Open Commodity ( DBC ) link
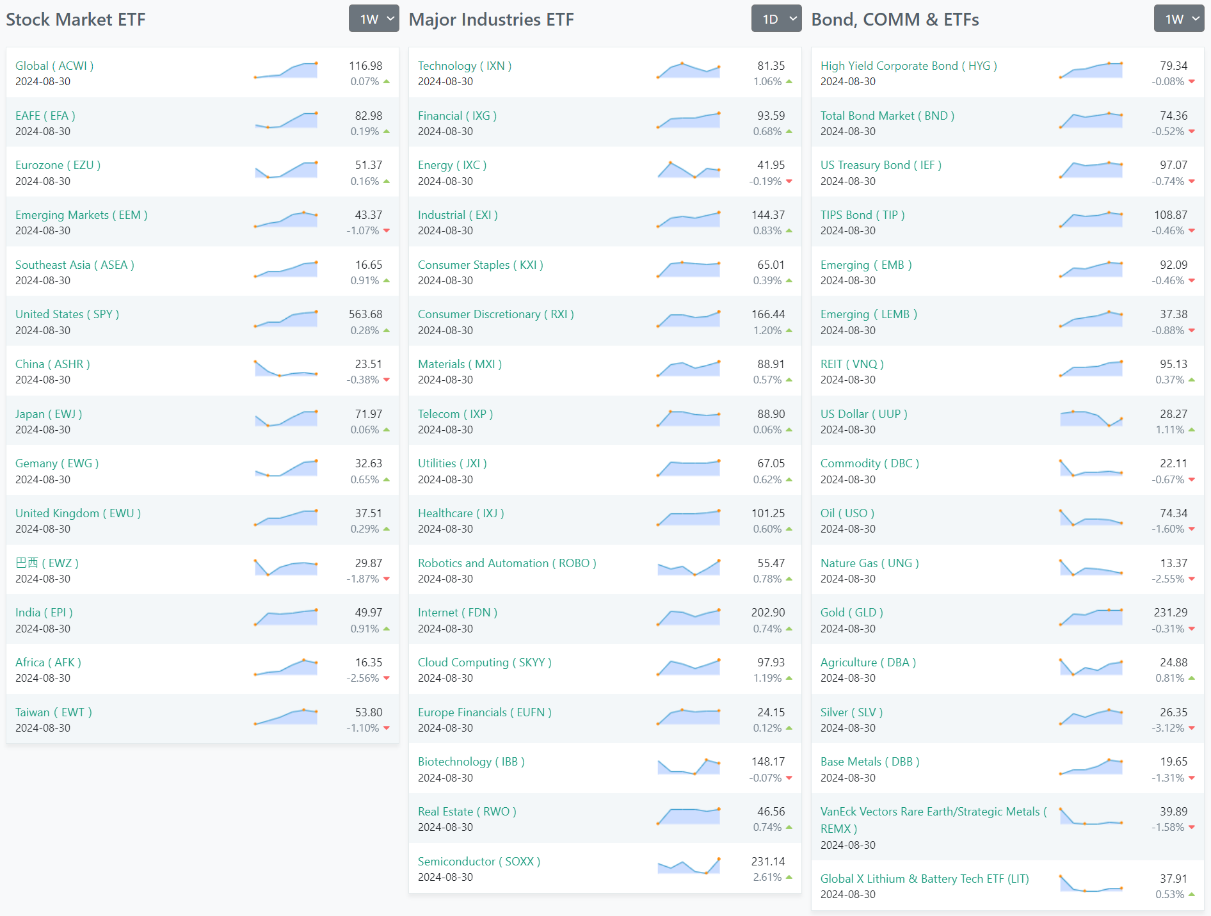Viewport: 1211px width, 916px height. tap(870, 463)
